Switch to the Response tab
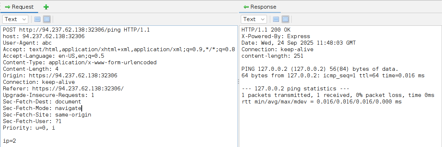The image size is (442, 147). click(x=259, y=7)
